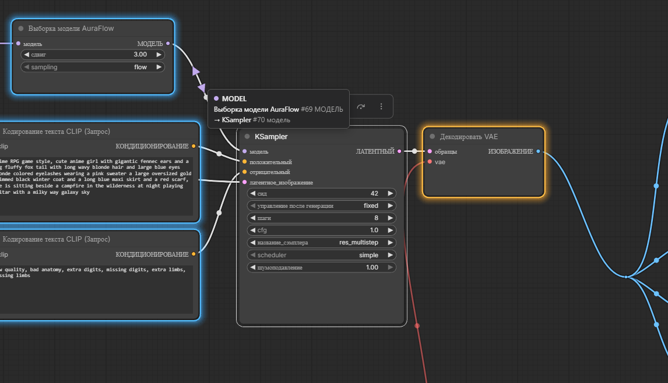Decrease the сид seed value
The image size is (668, 383).
tap(252, 193)
